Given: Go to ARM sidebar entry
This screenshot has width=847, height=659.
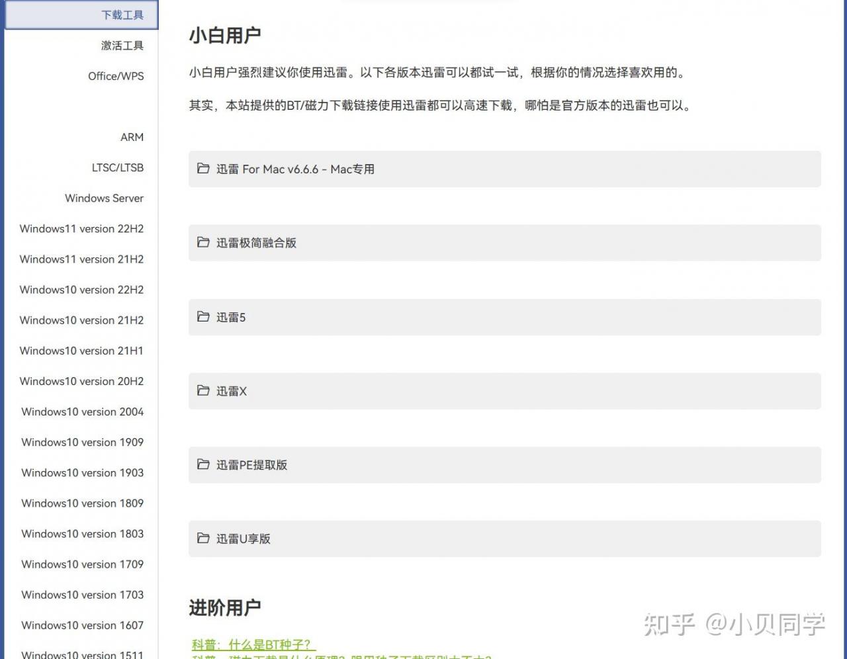Looking at the screenshot, I should pyautogui.click(x=132, y=137).
